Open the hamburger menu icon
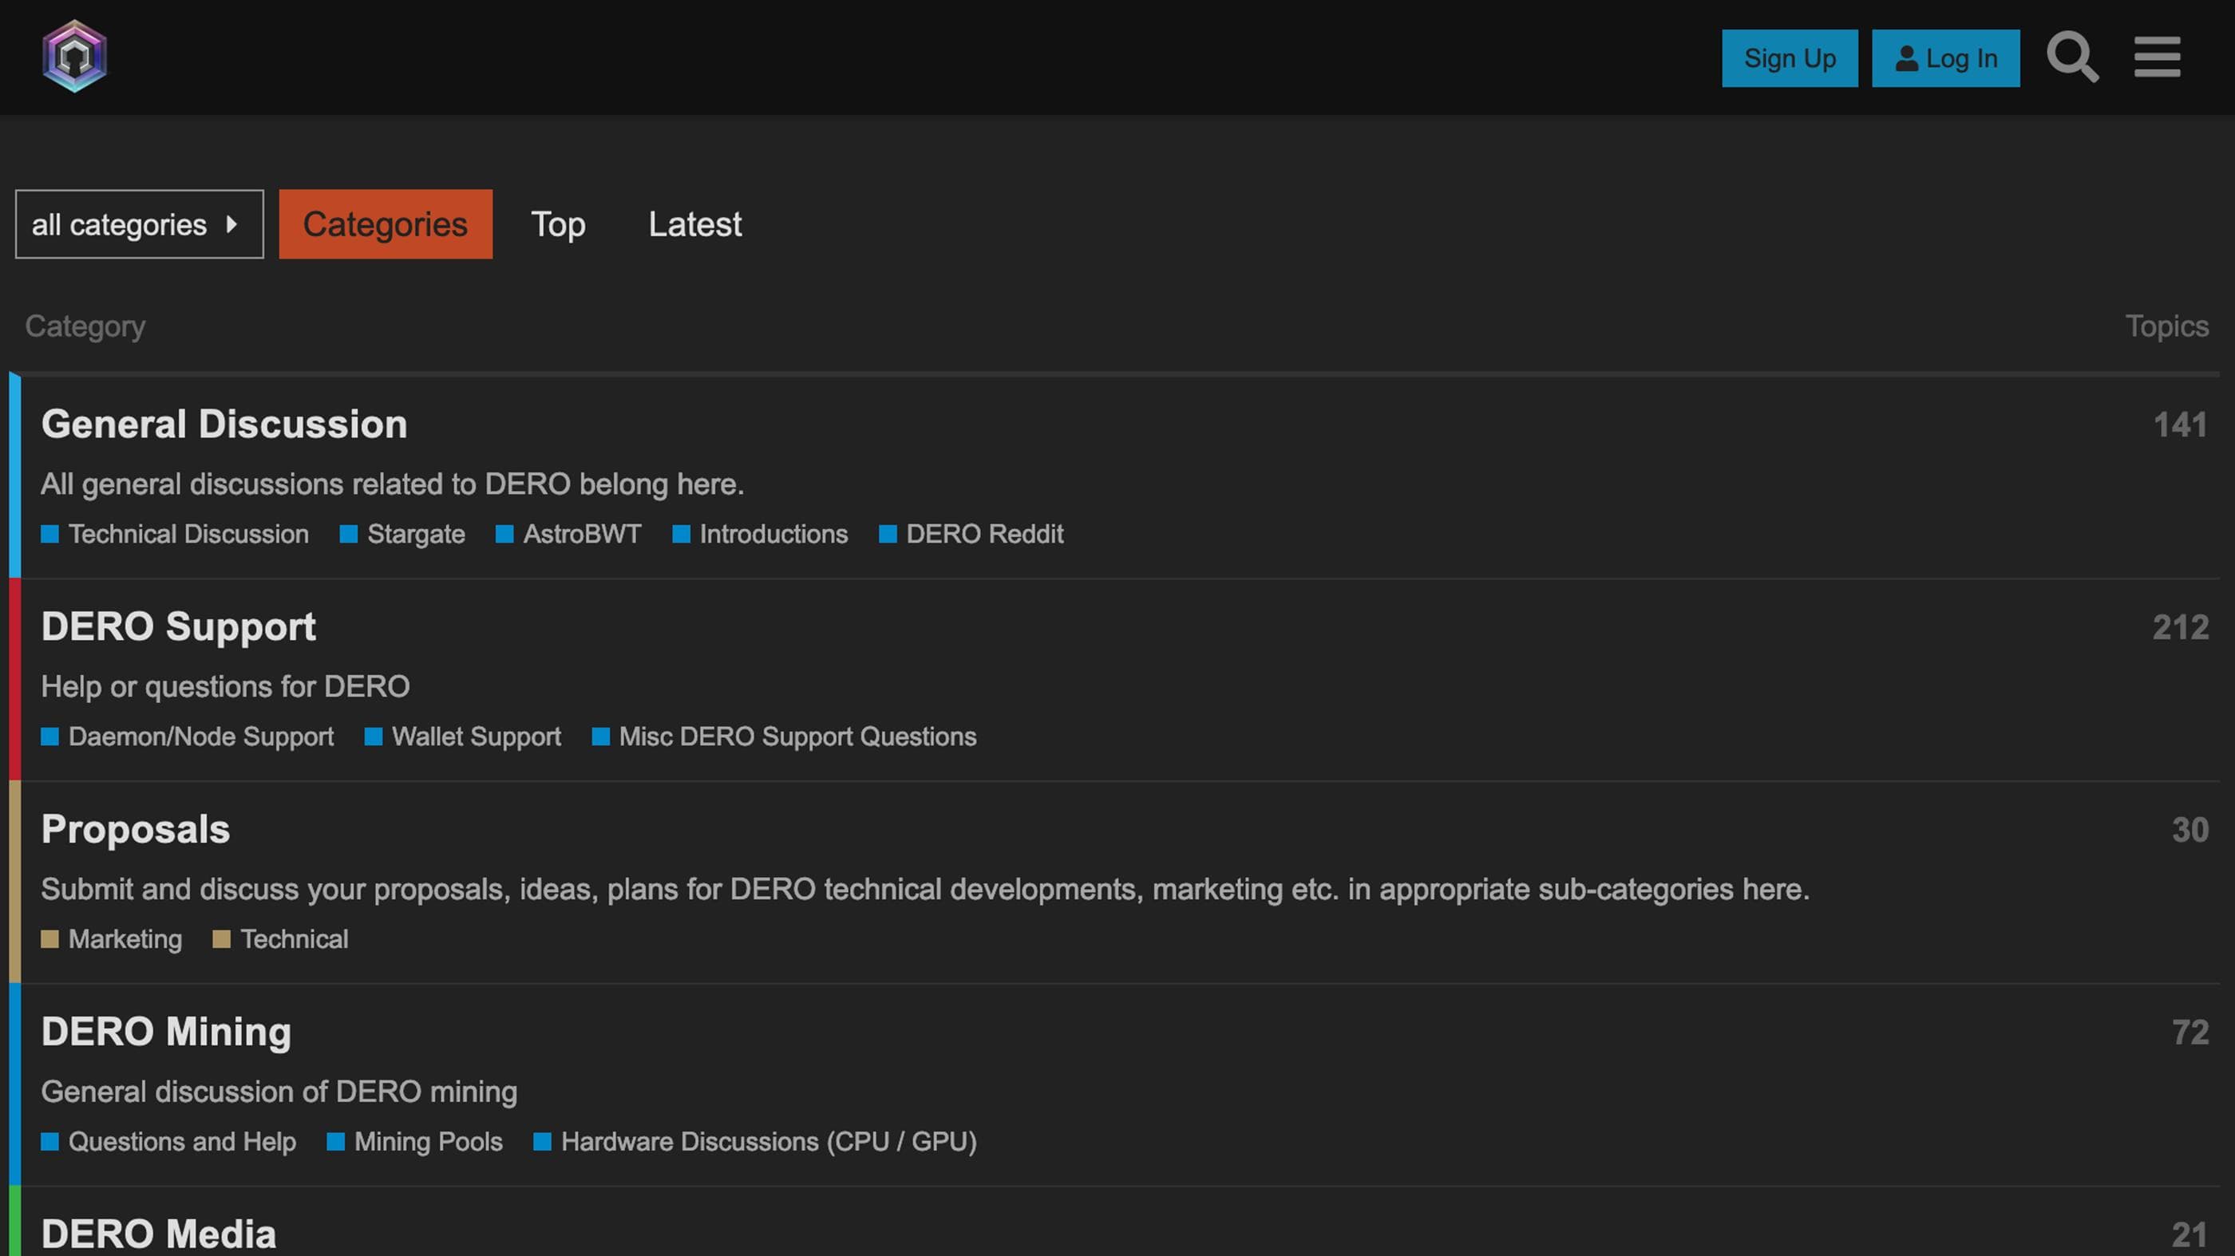Viewport: 2235px width, 1256px height. 2157,57
